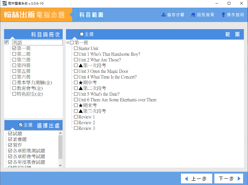
Task: Click the source list scrollbar thumb
Action: [x=60, y=147]
